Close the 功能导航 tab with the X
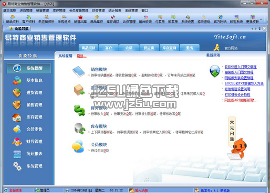Image resolution: width=270 pixels, height=193 pixels. coord(264,29)
